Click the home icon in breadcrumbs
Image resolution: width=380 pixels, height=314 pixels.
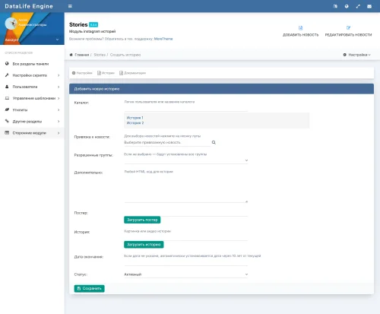tap(71, 55)
